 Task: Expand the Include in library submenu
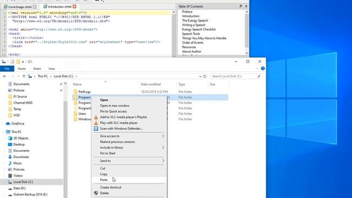(129, 147)
